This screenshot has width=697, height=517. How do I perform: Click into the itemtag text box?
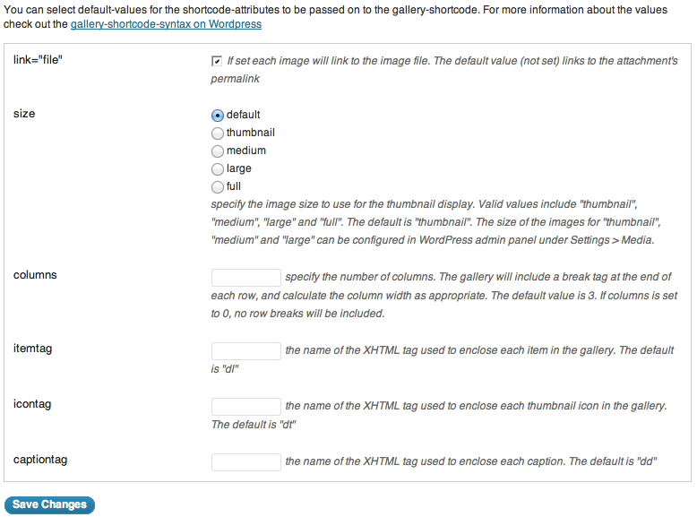coord(245,350)
